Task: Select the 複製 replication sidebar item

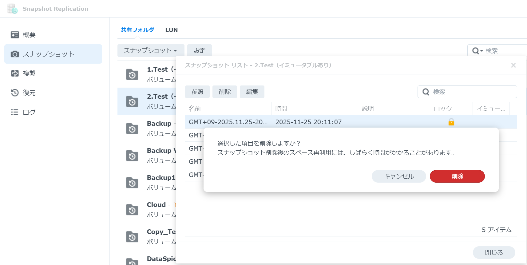Action: click(x=29, y=73)
